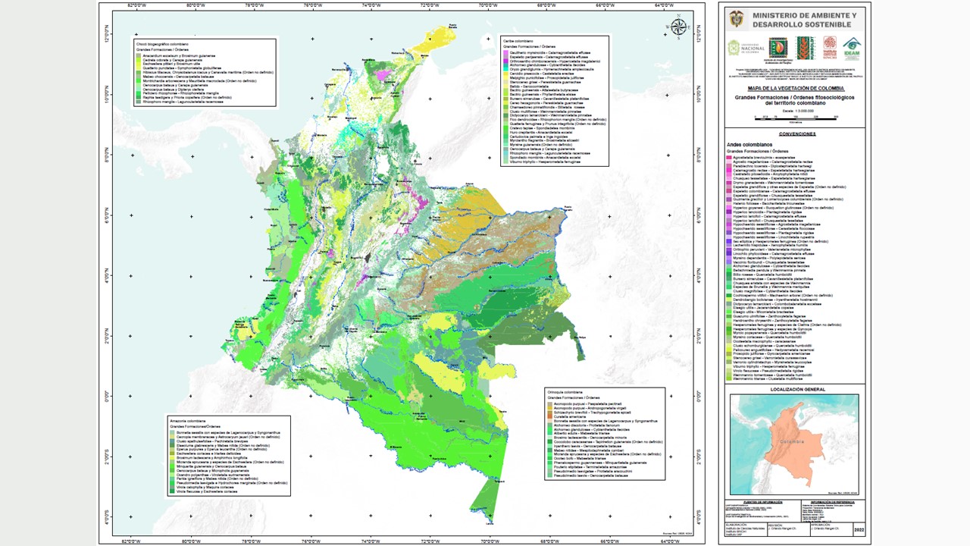The image size is (970, 546).
Task: Click swatch for 'Rhizophoro mangle - Lagunculerietalia racemosae' in Chocó legend
Action: (x=139, y=102)
